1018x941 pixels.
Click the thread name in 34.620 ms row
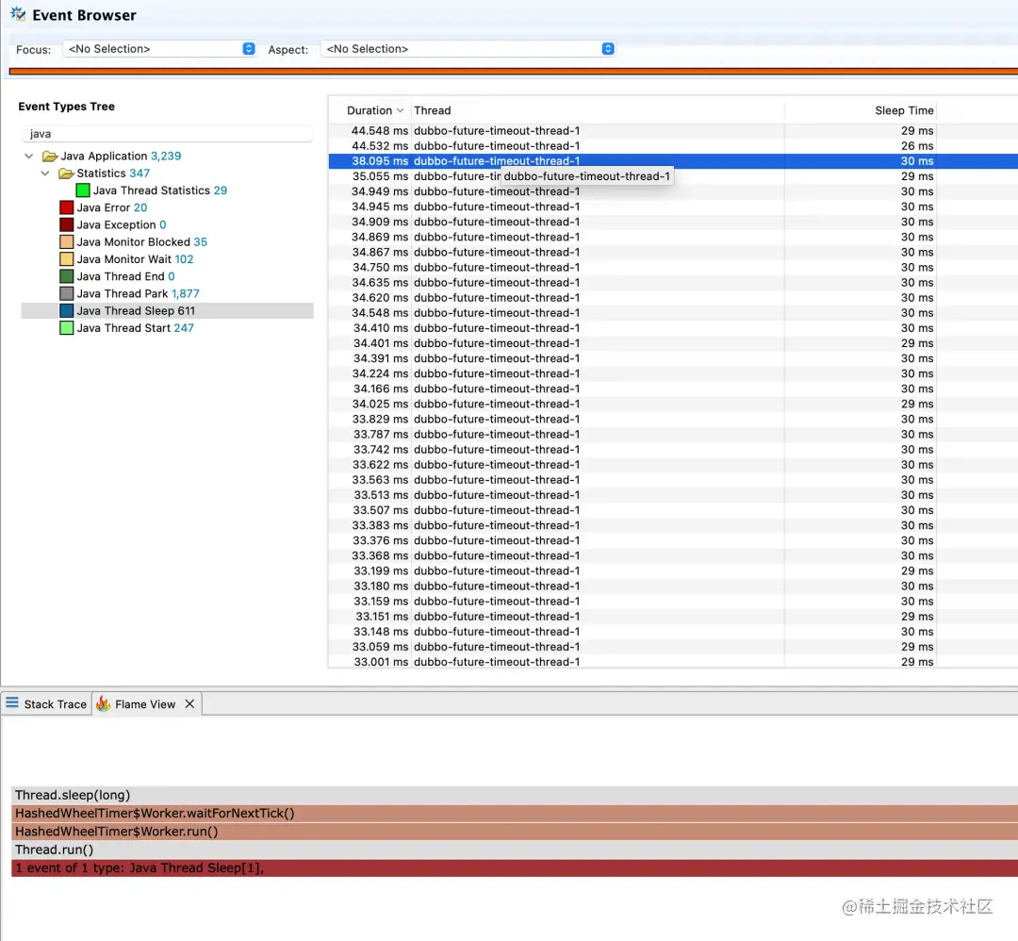point(497,297)
